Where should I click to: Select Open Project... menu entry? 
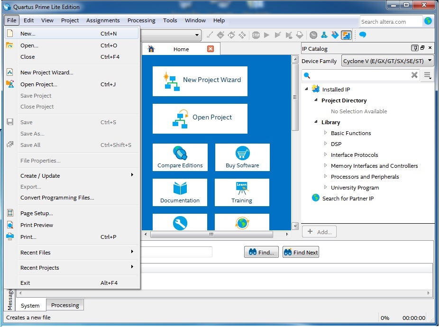tap(72, 84)
